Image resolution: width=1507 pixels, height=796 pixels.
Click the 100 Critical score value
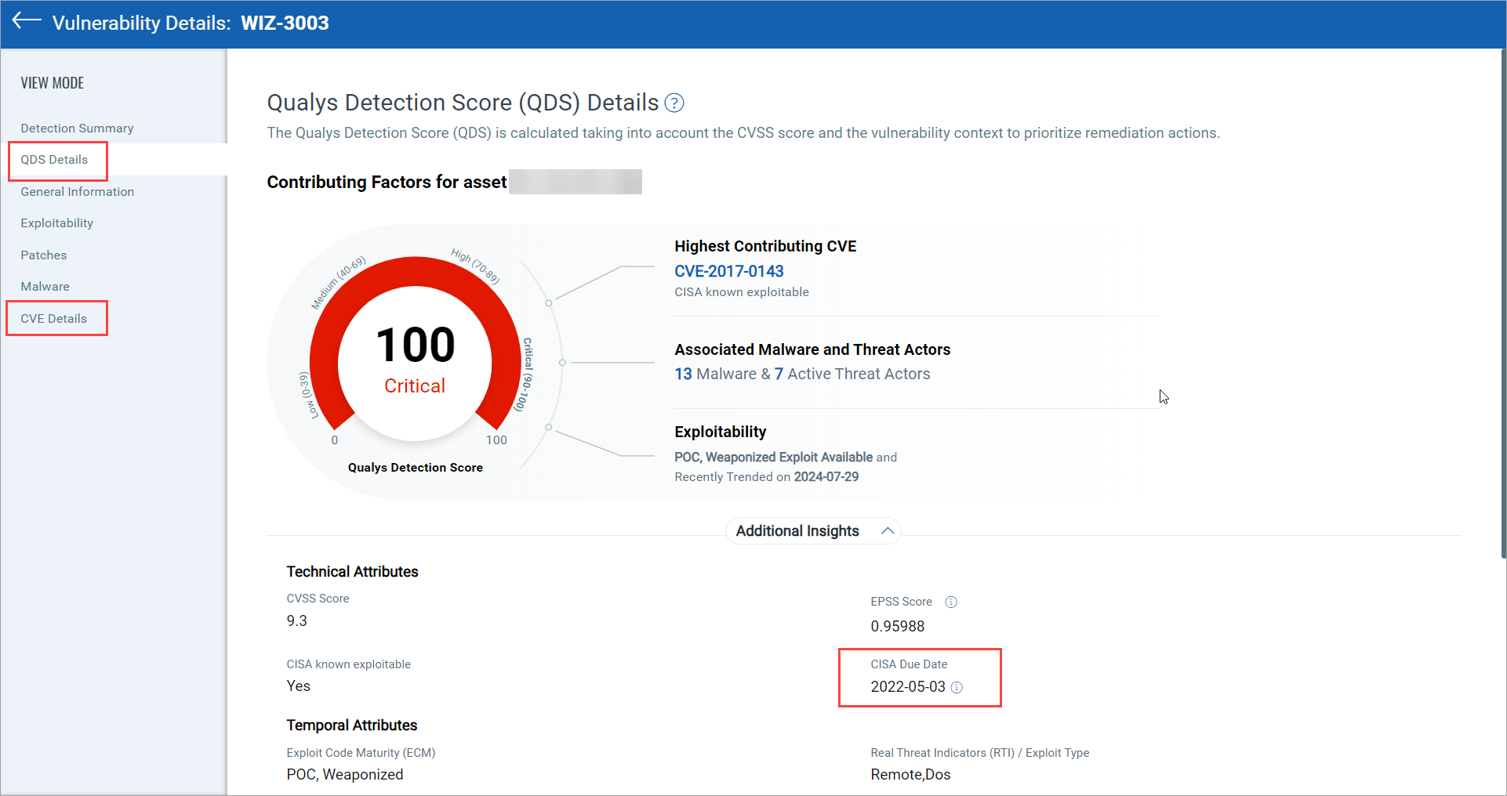pyautogui.click(x=415, y=346)
